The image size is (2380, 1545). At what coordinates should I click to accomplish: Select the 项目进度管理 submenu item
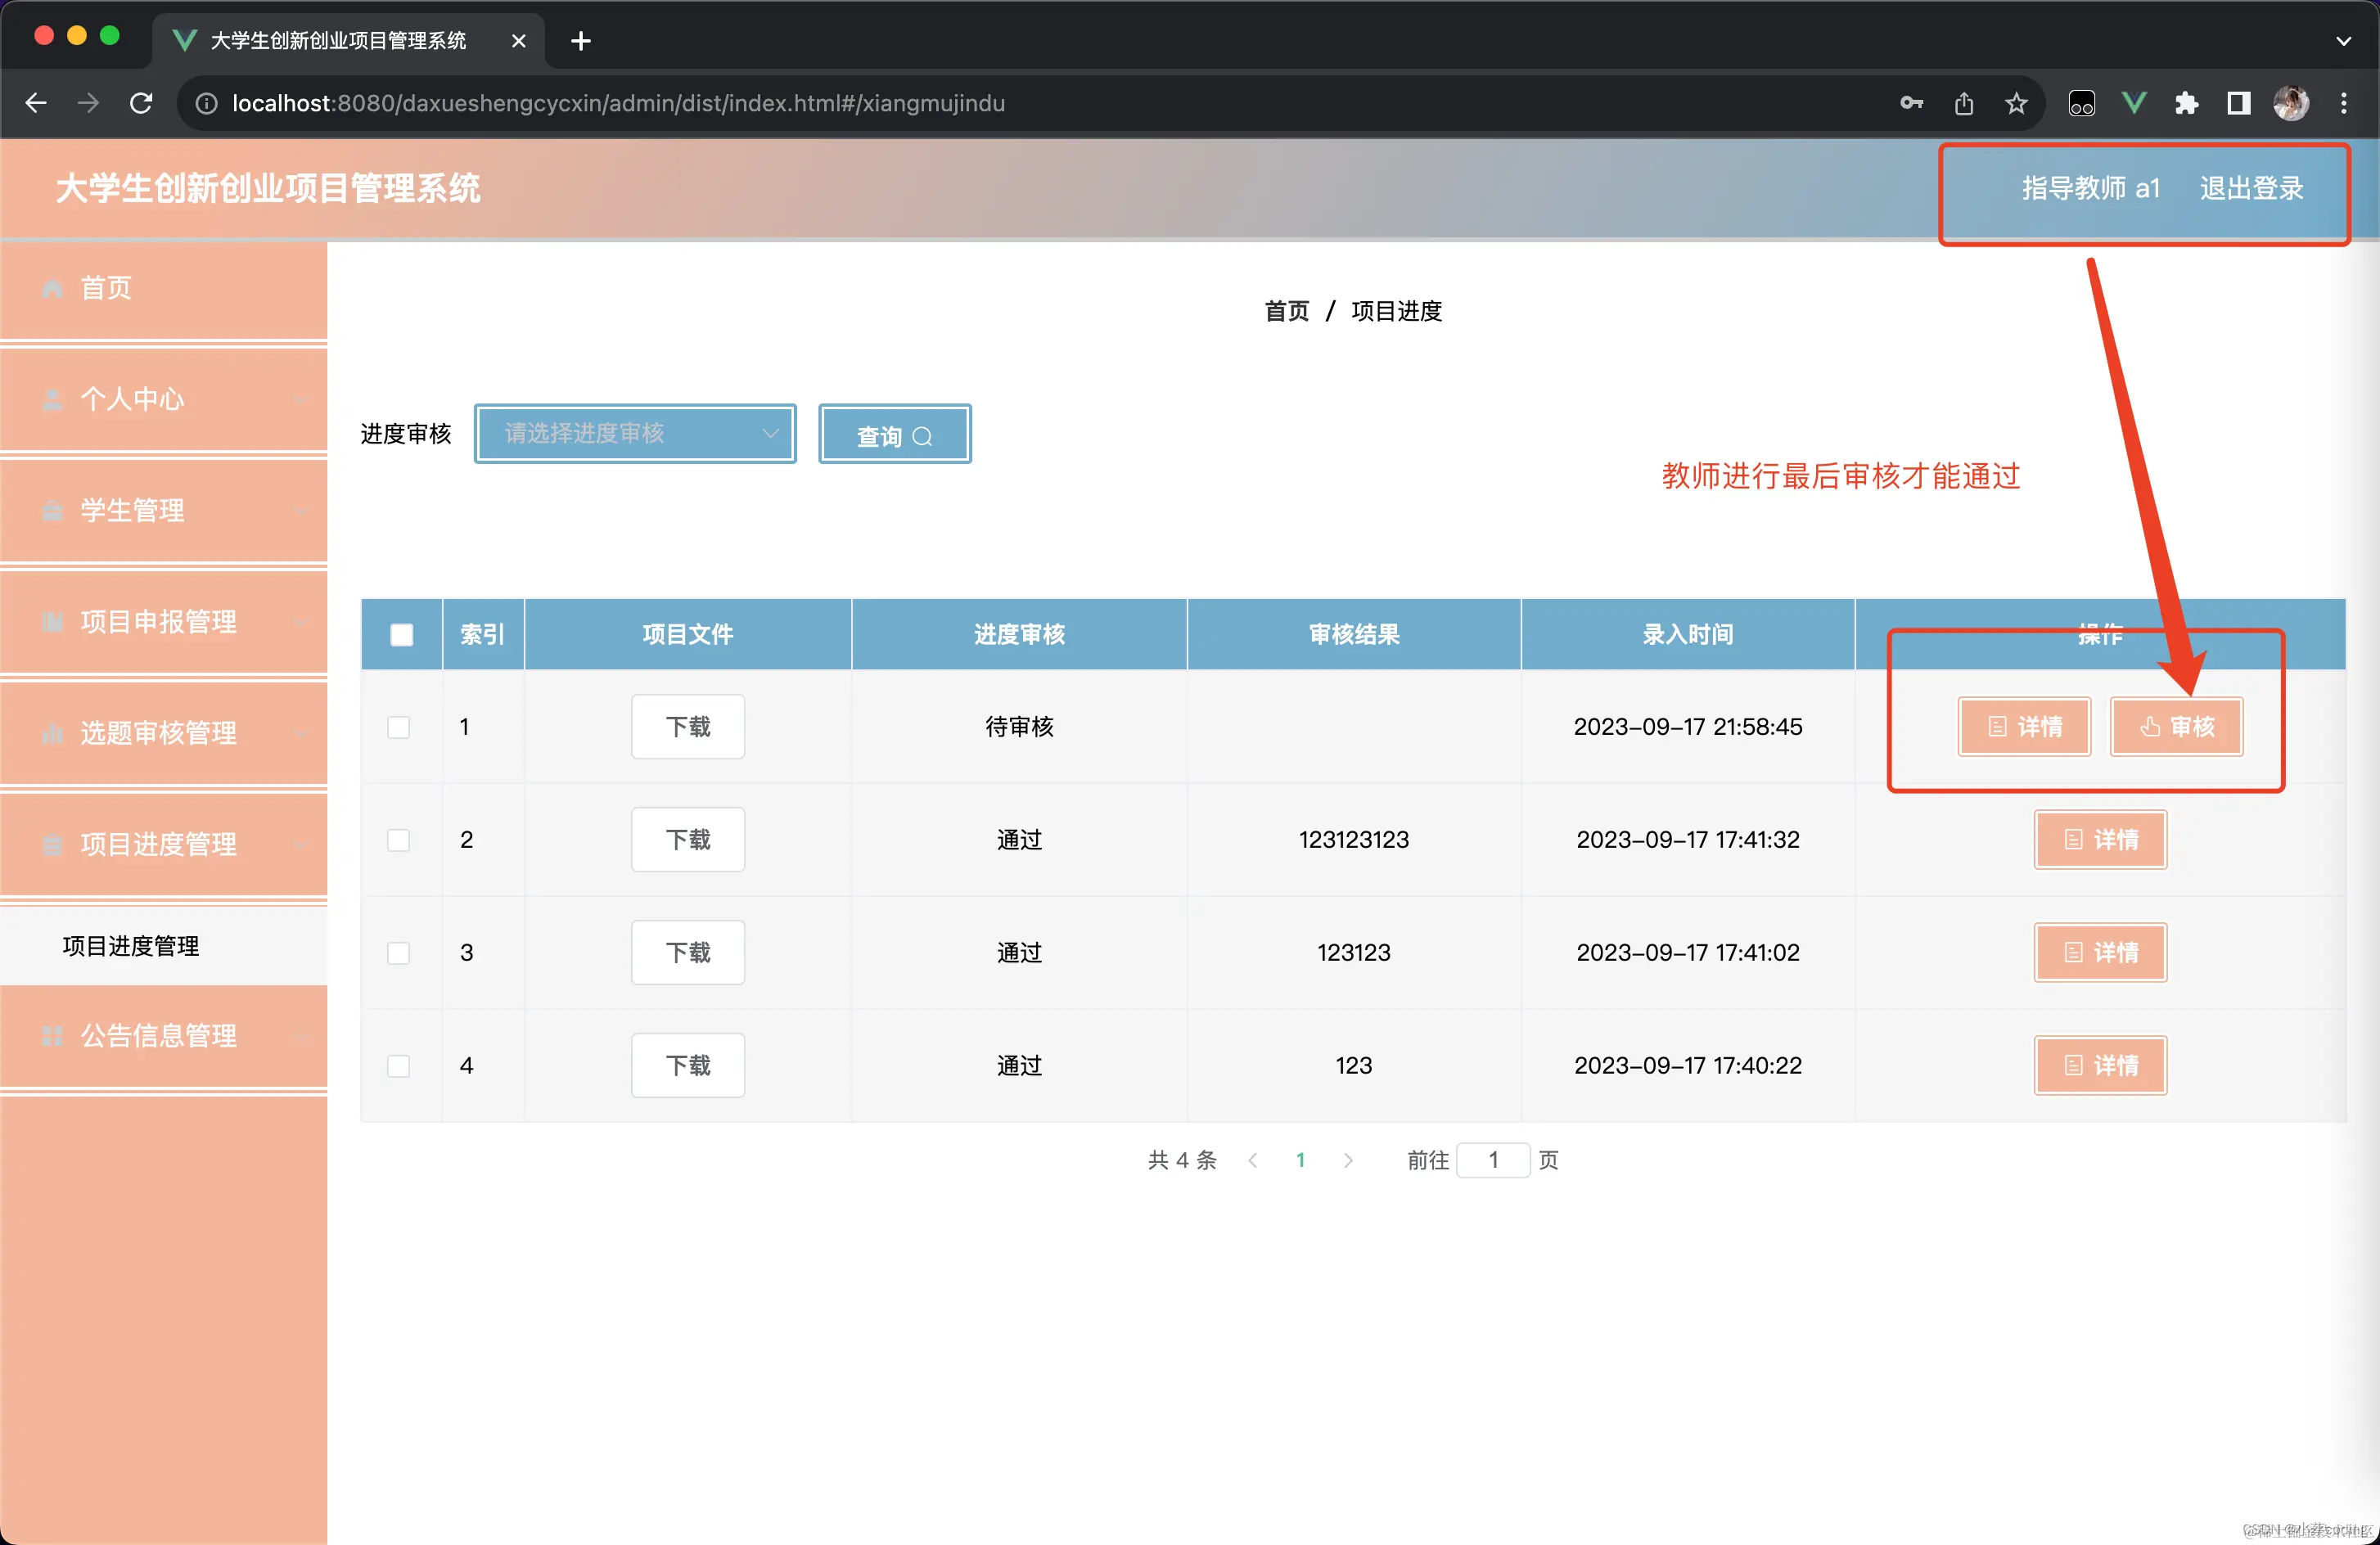coord(131,945)
